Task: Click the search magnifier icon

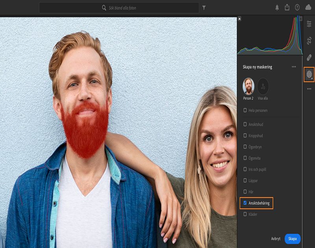Action: point(104,8)
